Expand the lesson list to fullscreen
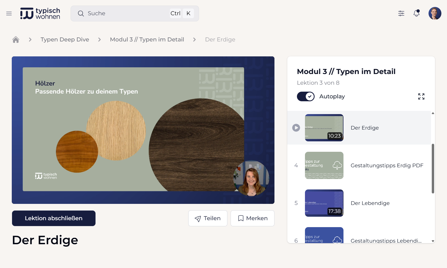 pyautogui.click(x=421, y=96)
